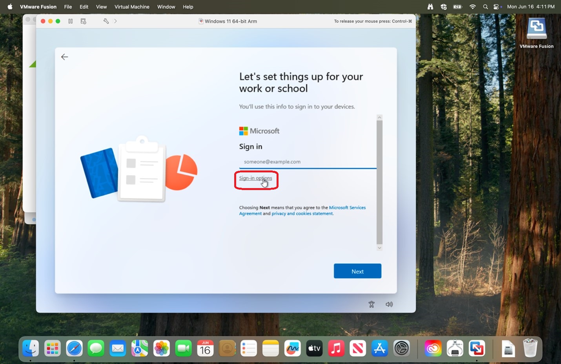Expand the toolbar chevron next to wrench

(x=115, y=21)
